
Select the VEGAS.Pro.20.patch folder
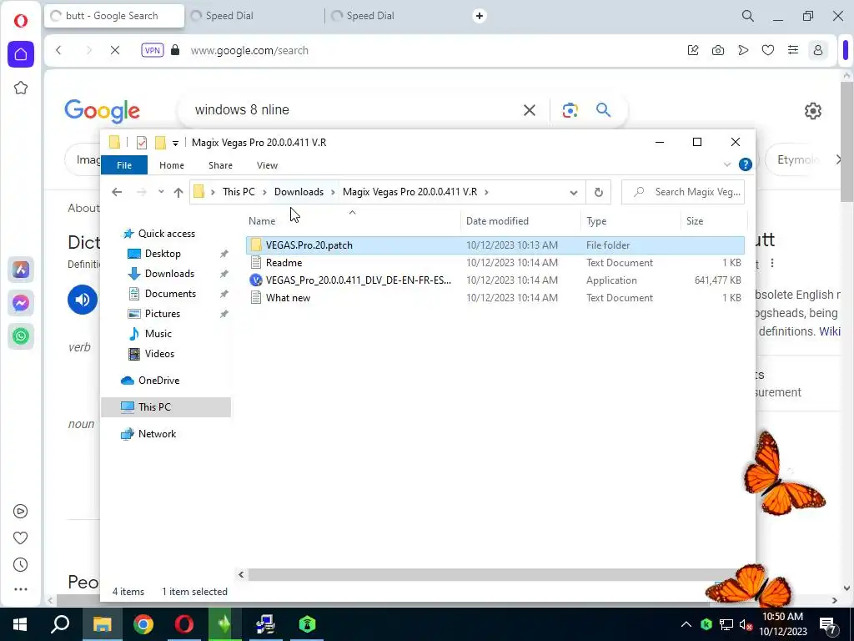tap(495, 245)
